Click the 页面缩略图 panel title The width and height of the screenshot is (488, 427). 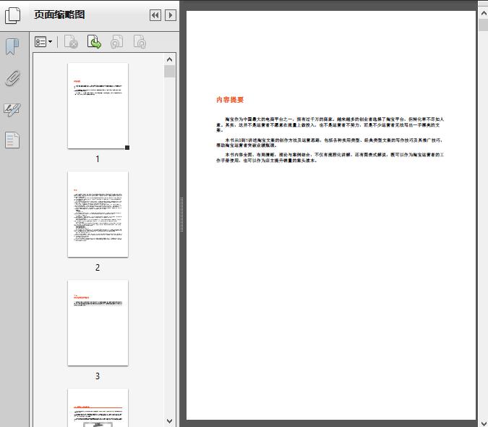(x=59, y=14)
